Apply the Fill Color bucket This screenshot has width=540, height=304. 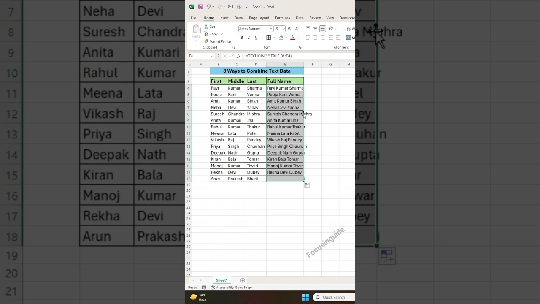coord(281,38)
